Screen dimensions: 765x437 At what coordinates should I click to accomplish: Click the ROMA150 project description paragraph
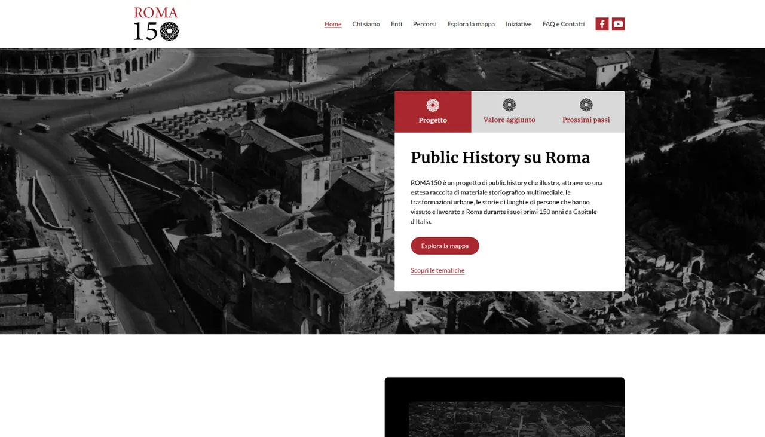pyautogui.click(x=508, y=202)
